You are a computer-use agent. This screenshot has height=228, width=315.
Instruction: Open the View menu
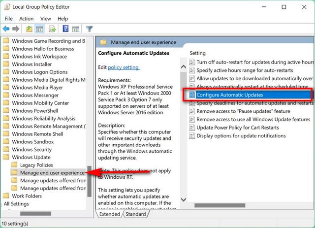point(46,19)
